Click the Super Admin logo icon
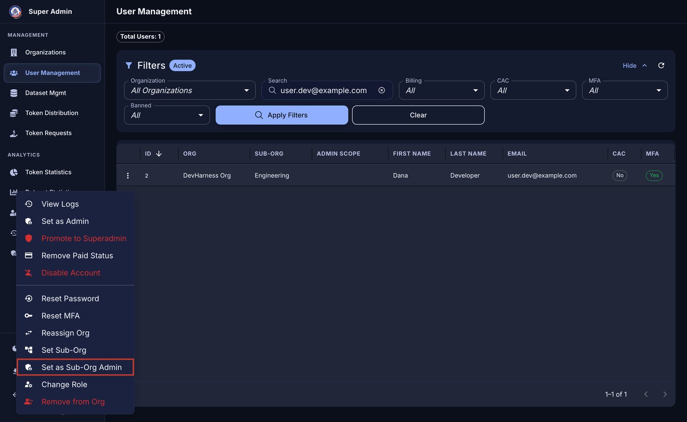The image size is (687, 422). pos(15,11)
